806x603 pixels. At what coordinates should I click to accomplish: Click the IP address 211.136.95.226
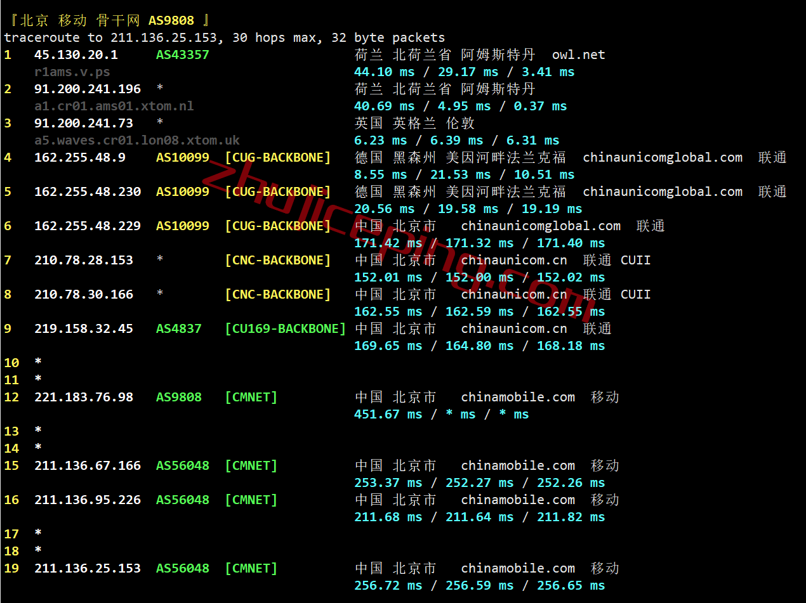[x=88, y=500]
